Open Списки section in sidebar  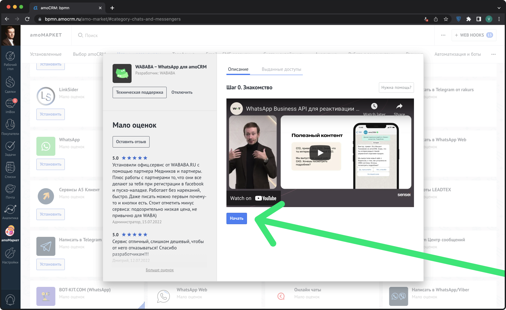10,170
